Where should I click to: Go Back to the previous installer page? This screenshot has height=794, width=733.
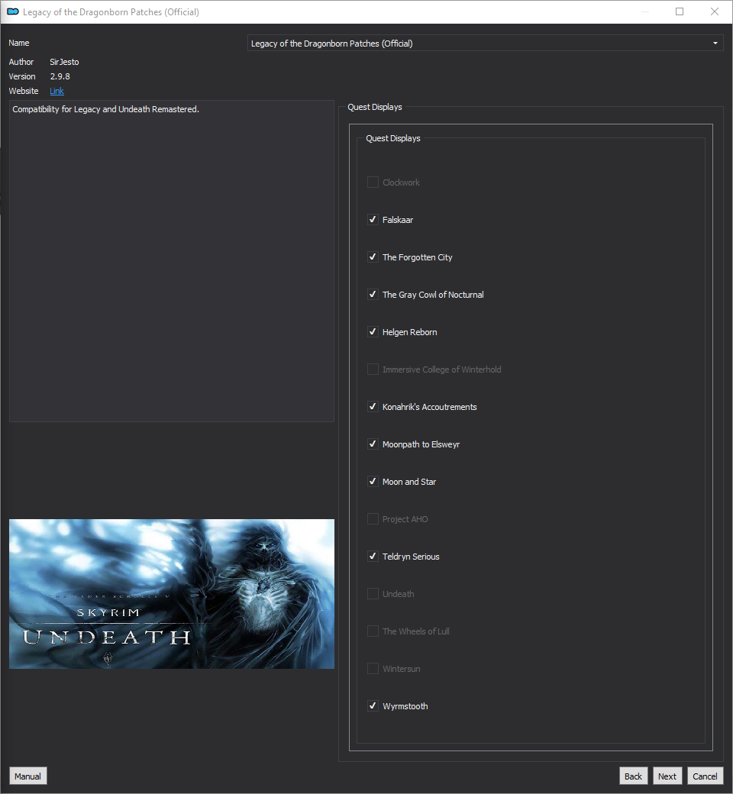pos(633,776)
